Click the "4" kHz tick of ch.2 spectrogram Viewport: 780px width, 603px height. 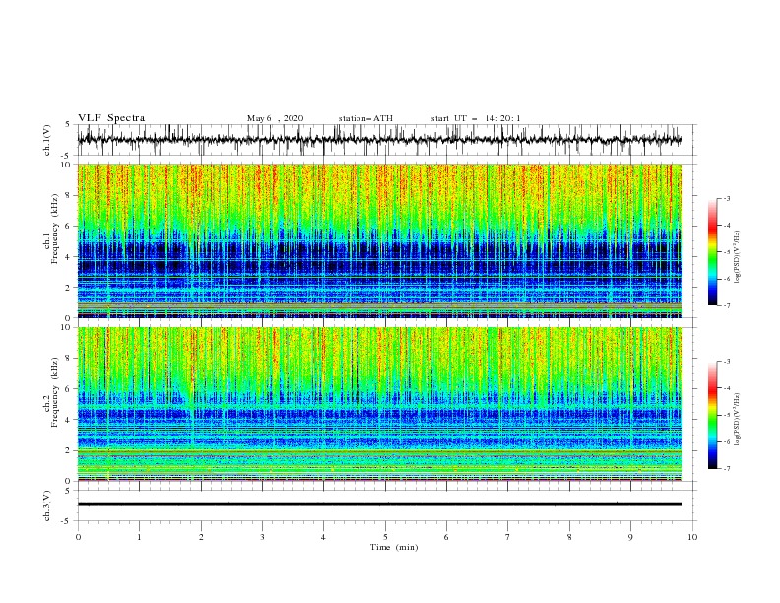(69, 420)
